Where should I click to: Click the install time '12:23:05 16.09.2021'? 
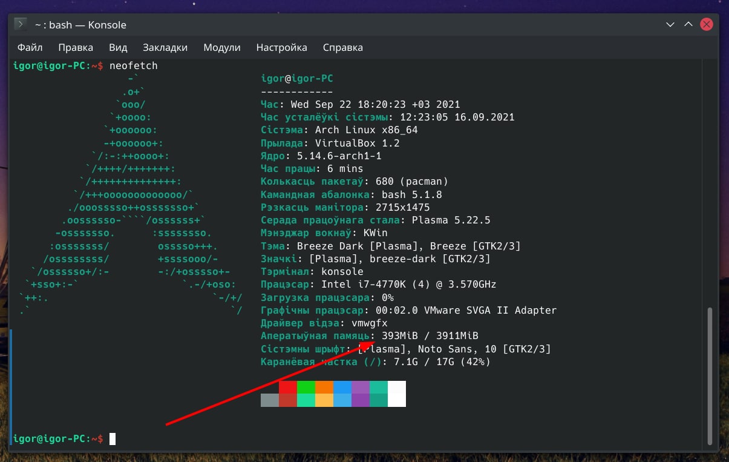[457, 117]
